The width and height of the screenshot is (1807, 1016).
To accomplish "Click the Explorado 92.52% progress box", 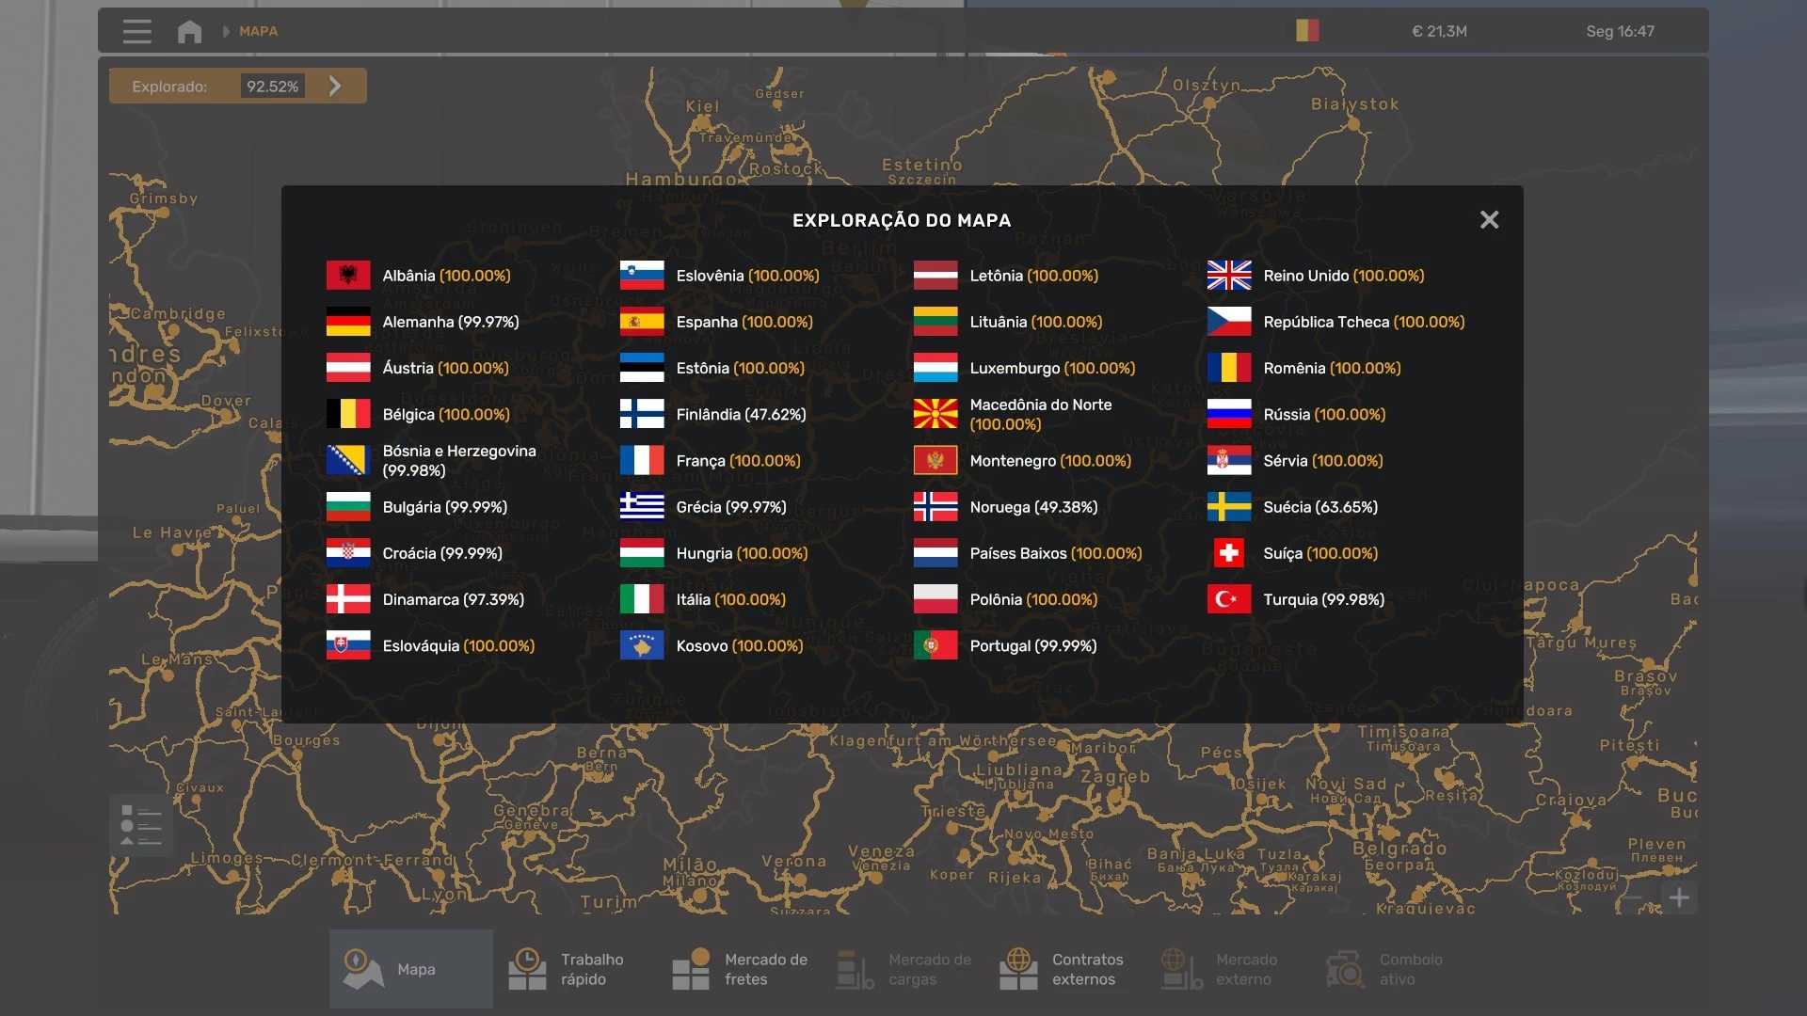I will (x=272, y=87).
